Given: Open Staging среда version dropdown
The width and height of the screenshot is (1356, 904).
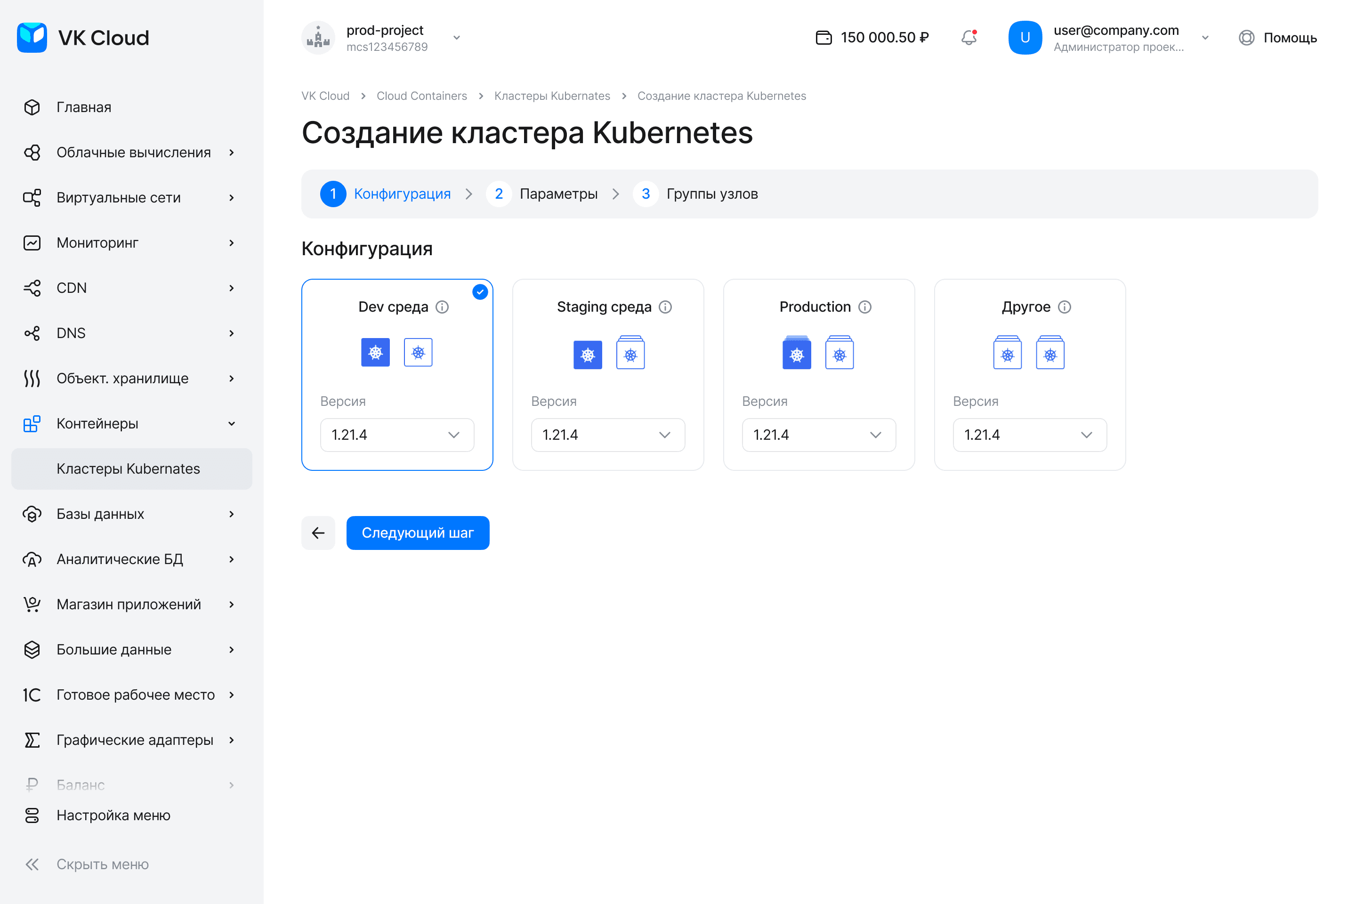Looking at the screenshot, I should 608,435.
